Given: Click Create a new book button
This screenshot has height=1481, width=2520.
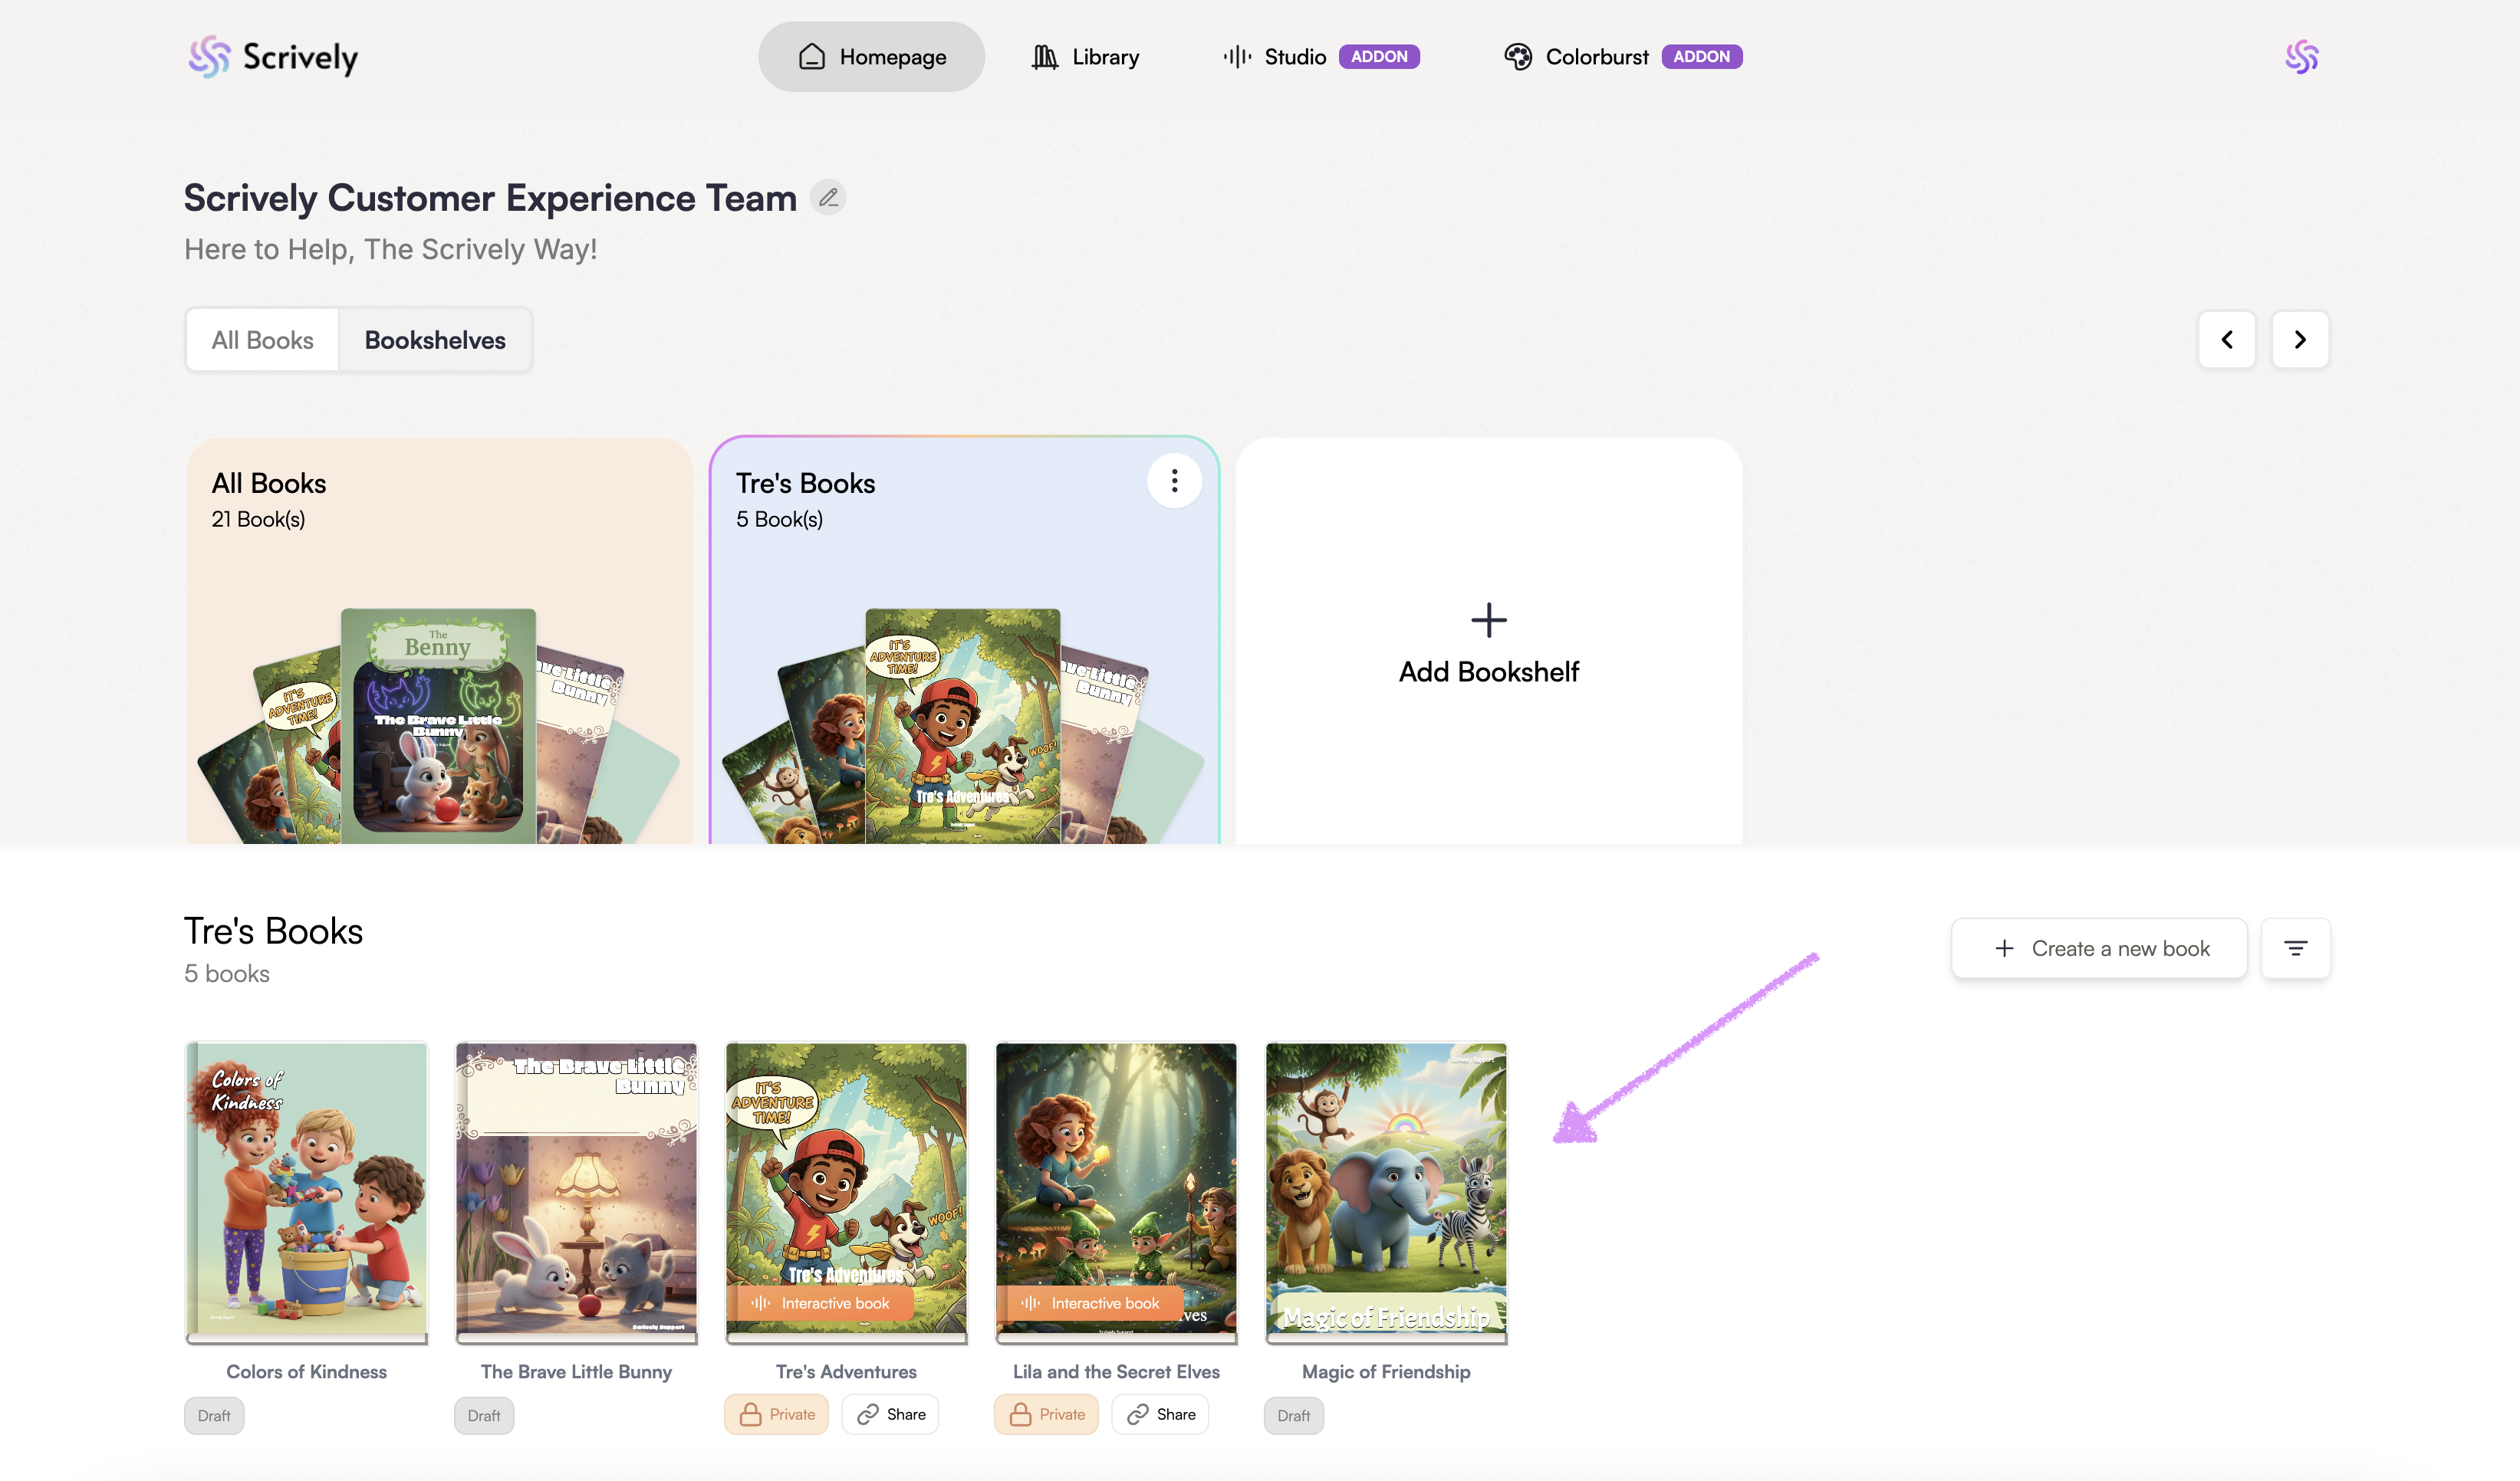Looking at the screenshot, I should (2099, 948).
